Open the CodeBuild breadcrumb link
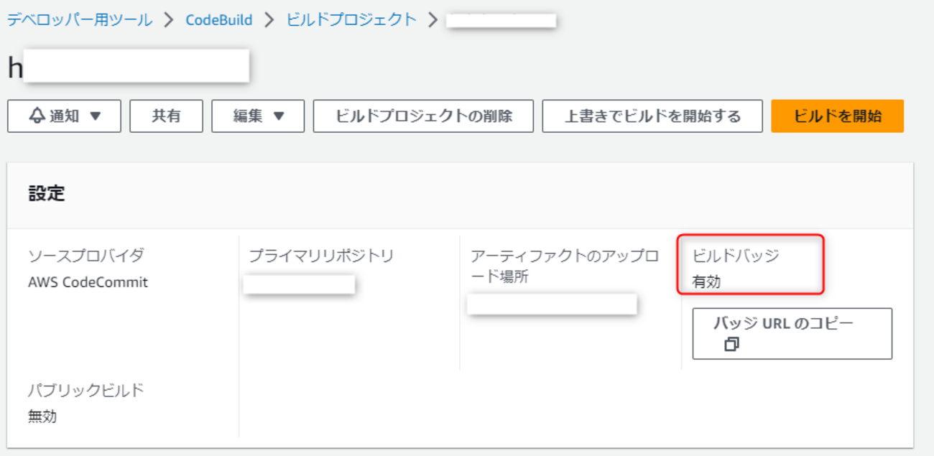 (x=219, y=20)
